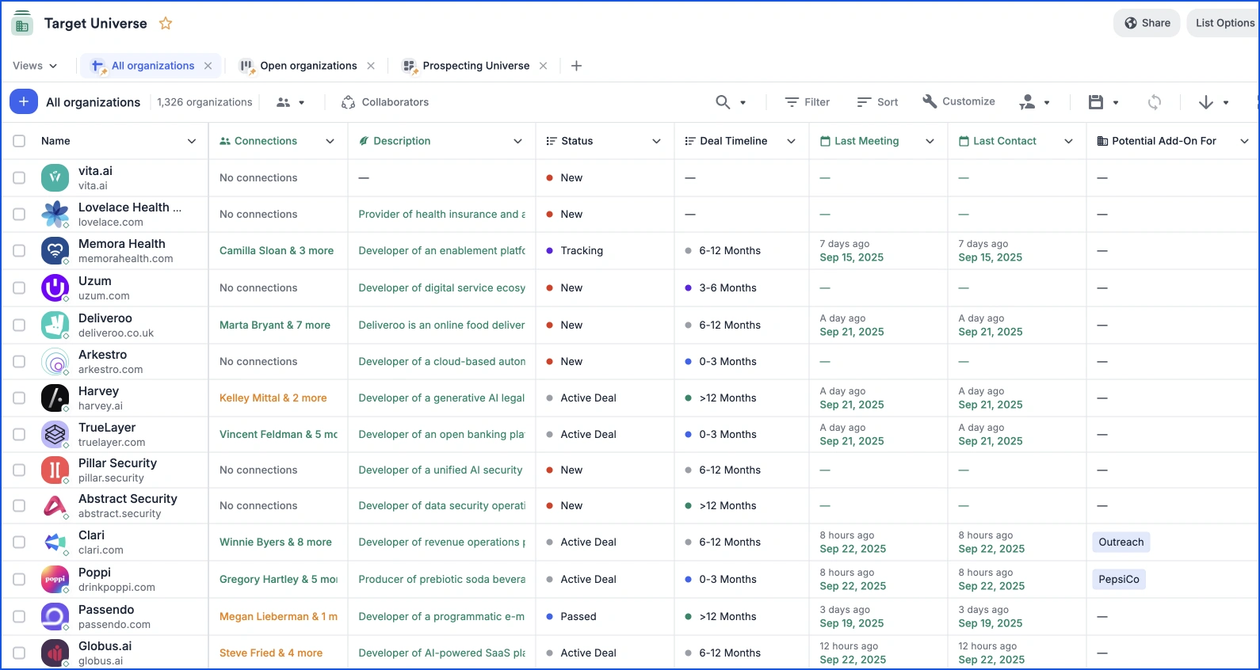Open List Options

tap(1224, 23)
